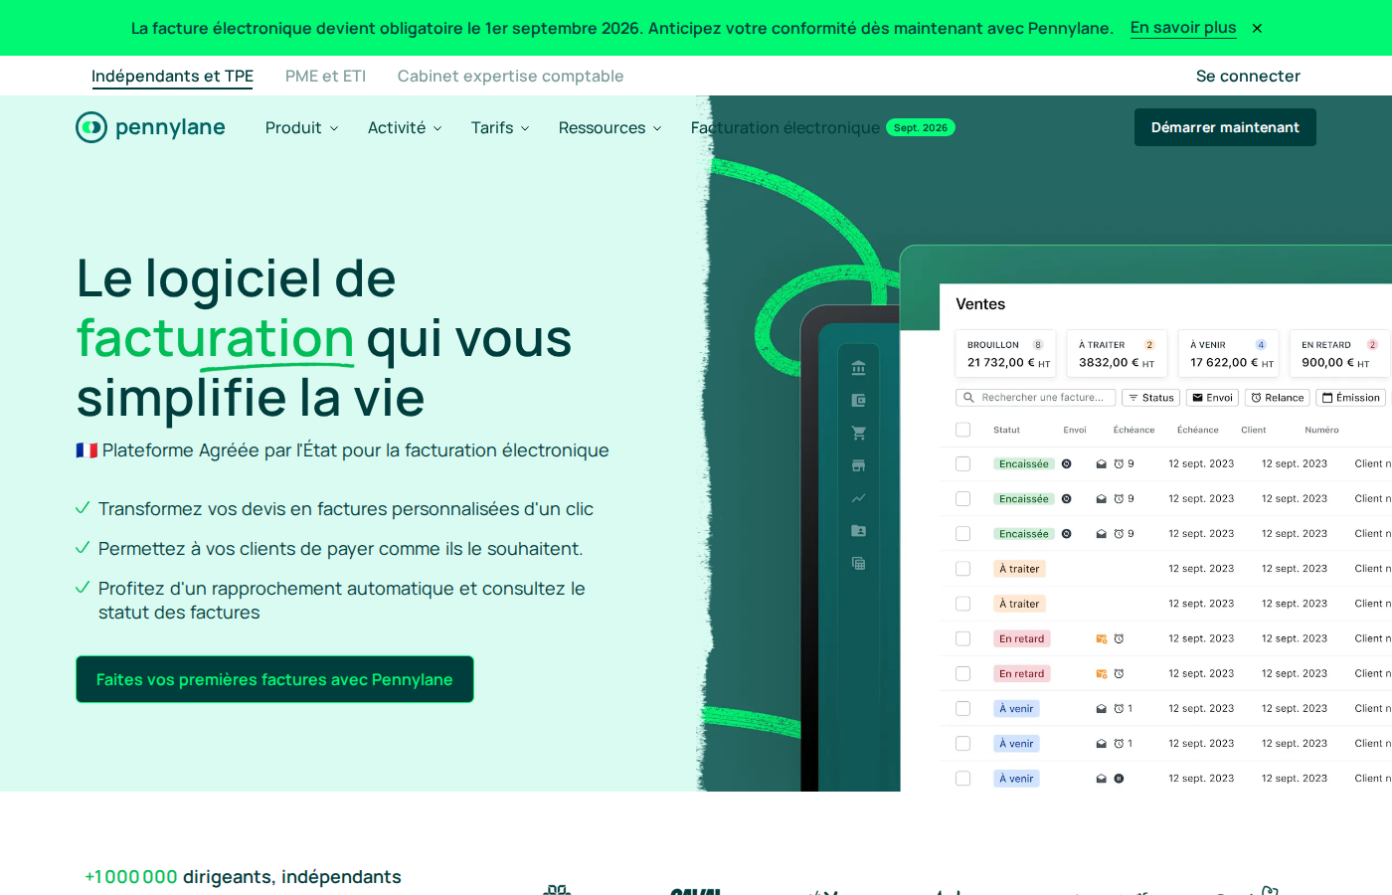
Task: Click the Statut column header
Action: pyautogui.click(x=1006, y=430)
